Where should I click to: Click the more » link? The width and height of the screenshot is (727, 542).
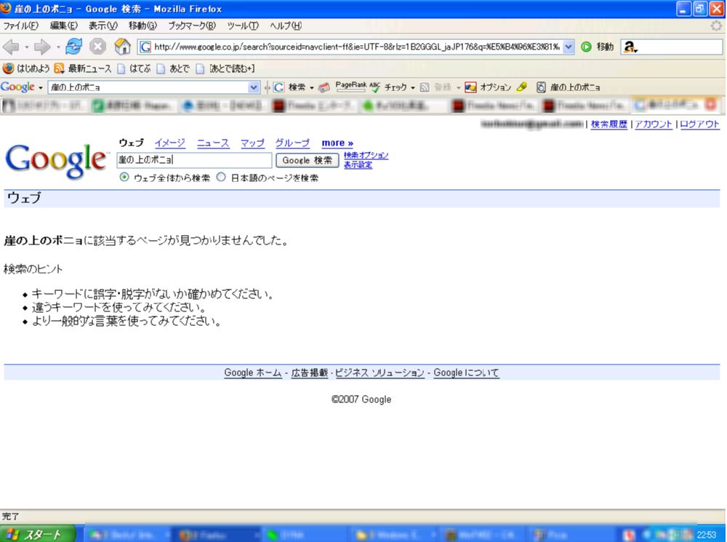337,143
